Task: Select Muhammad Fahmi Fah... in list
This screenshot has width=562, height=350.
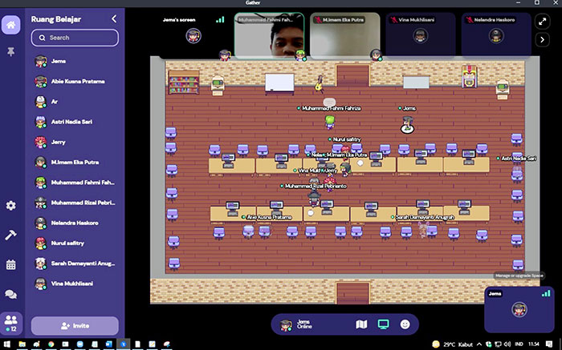Action: click(75, 183)
